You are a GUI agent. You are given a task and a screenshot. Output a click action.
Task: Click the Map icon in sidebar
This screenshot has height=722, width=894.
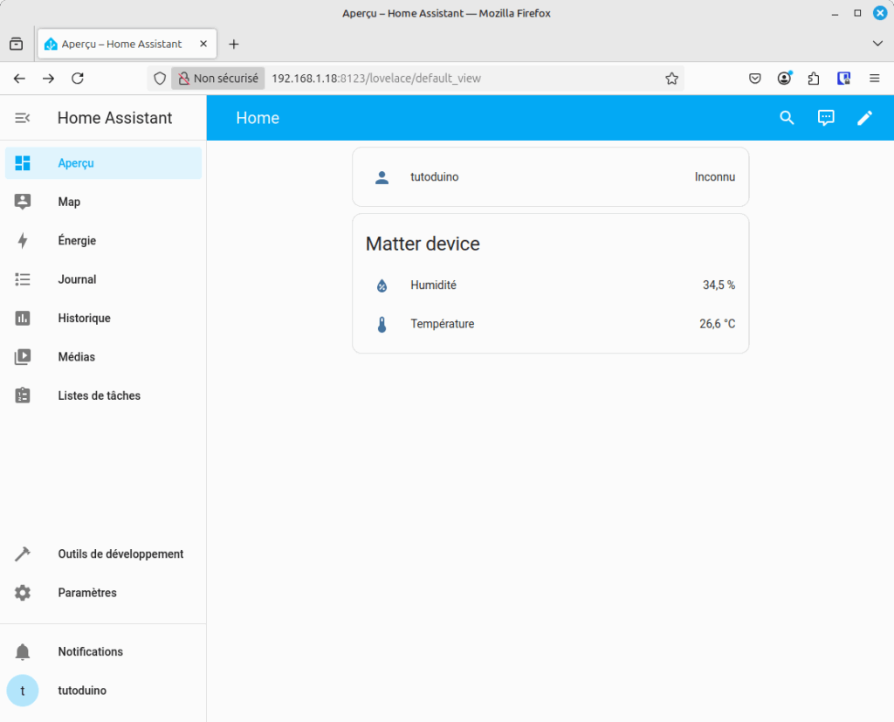coord(22,202)
